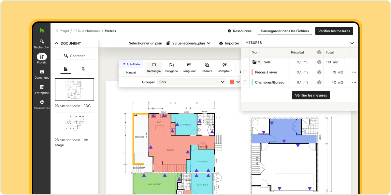Check the Pièces à vivre checkbox

click(245, 72)
